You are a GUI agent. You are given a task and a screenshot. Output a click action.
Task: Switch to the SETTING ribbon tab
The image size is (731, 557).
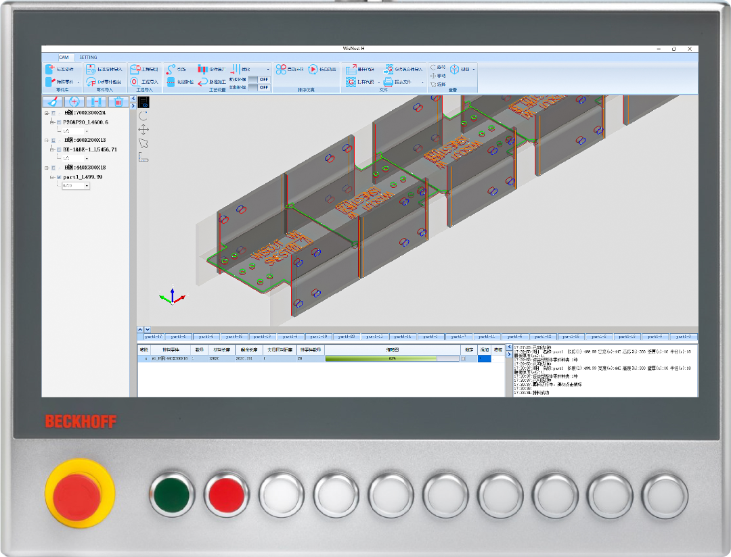point(88,57)
